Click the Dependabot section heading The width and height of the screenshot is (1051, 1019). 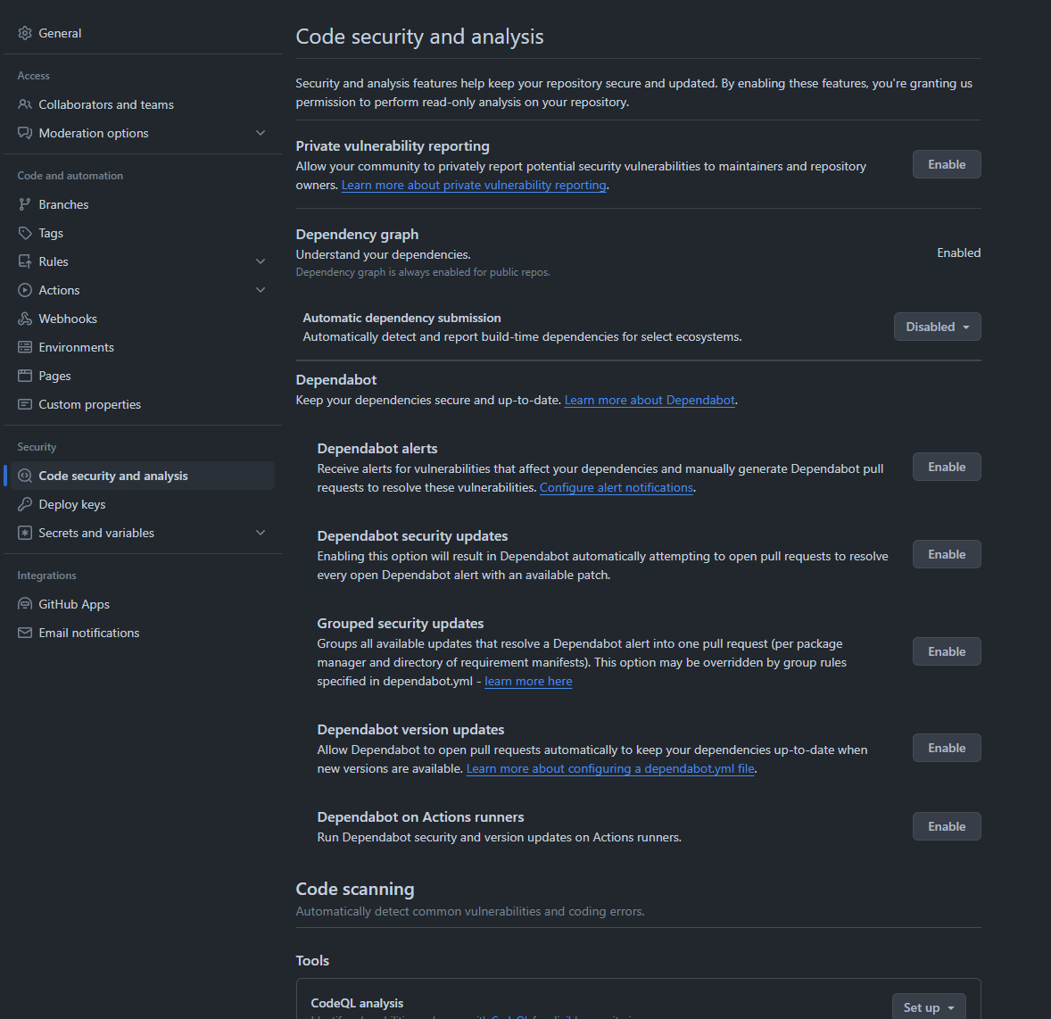[x=336, y=379]
